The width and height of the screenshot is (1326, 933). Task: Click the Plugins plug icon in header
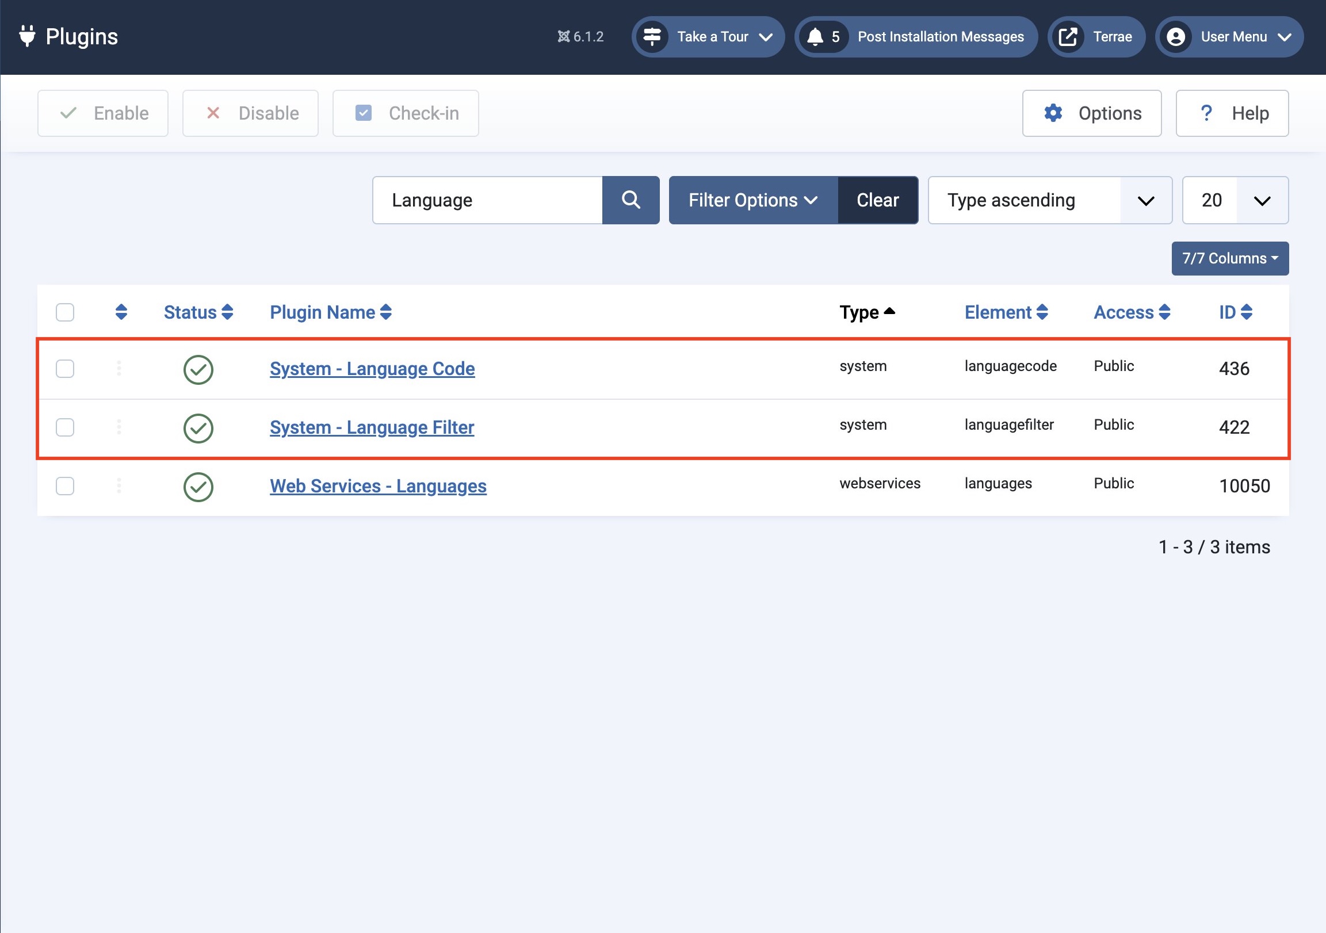(27, 36)
